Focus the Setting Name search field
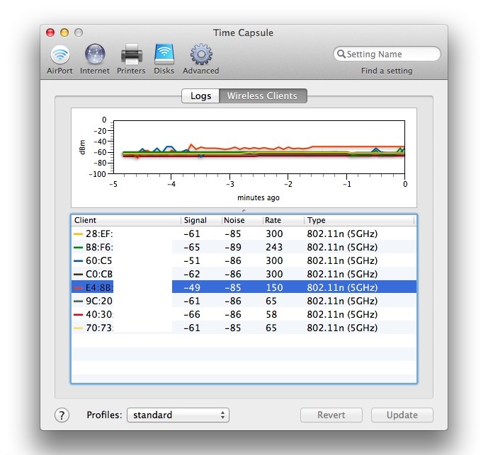This screenshot has width=488, height=455. (387, 54)
